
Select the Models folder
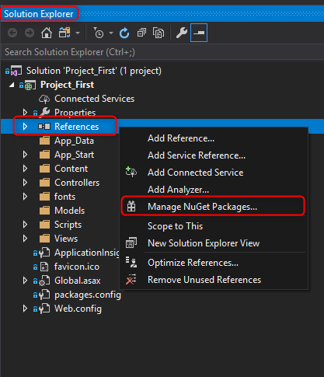click(x=69, y=211)
